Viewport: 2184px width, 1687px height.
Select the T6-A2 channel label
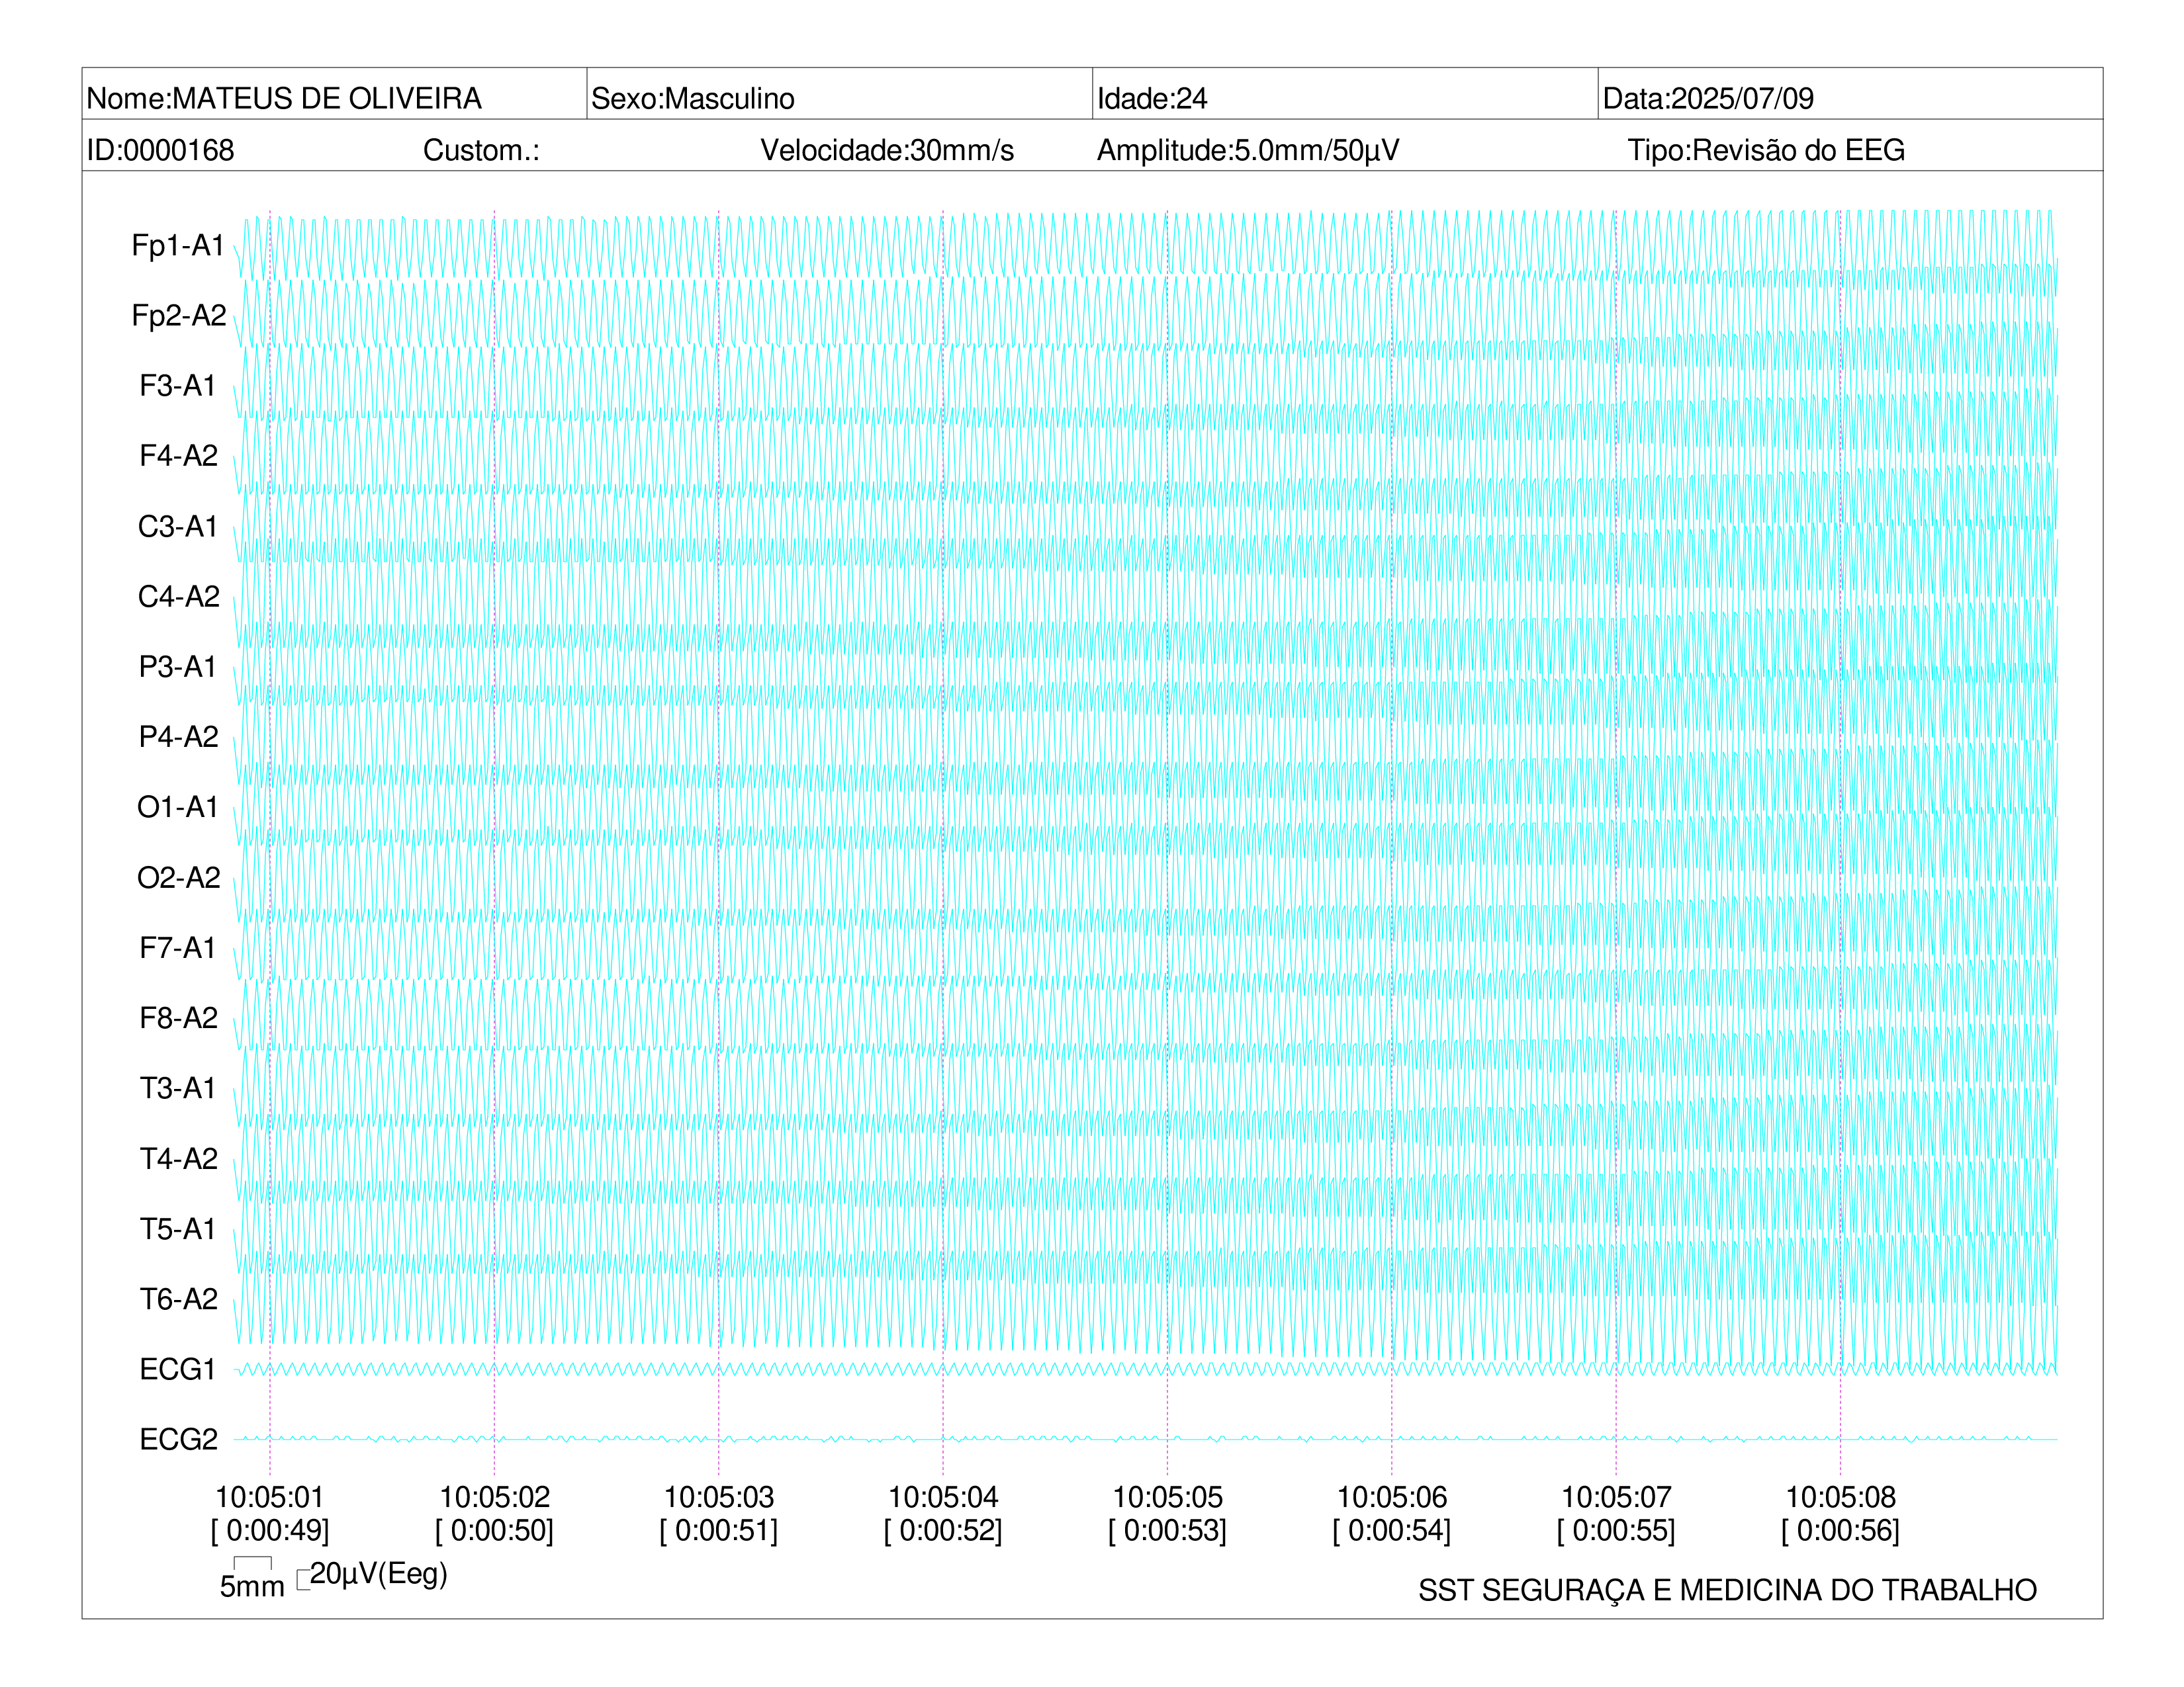[x=179, y=1299]
